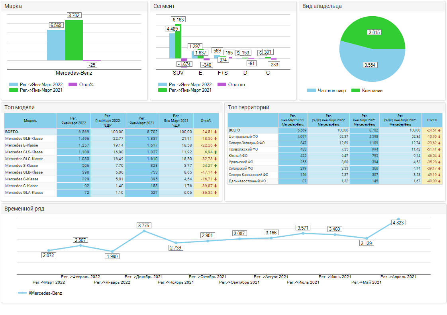The width and height of the screenshot is (447, 315).
Task: Click the red down arrow in the Mercedes GLE-Klasse row
Action: pos(216,139)
